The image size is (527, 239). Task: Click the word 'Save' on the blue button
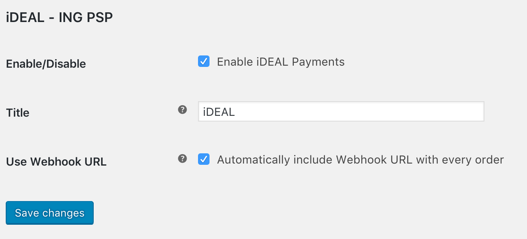pos(27,213)
